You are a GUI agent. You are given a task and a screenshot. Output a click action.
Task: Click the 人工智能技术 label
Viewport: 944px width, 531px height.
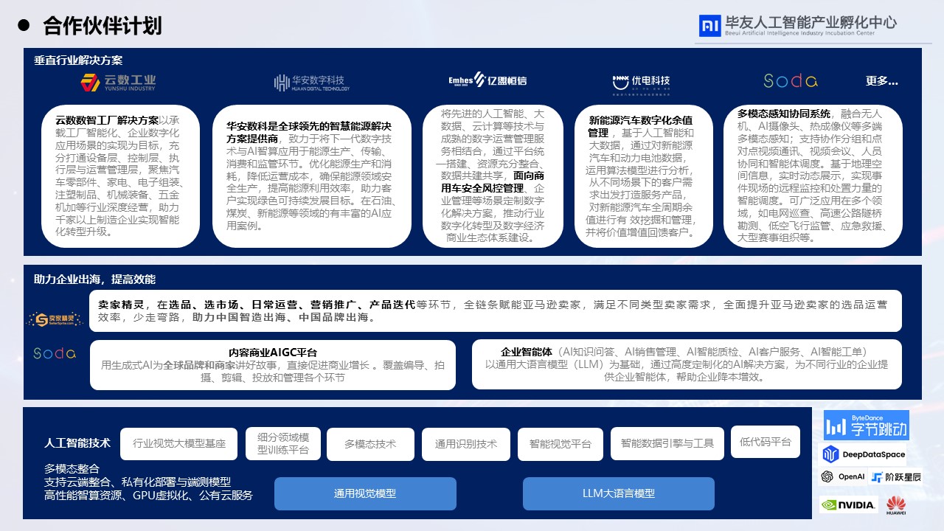77,443
